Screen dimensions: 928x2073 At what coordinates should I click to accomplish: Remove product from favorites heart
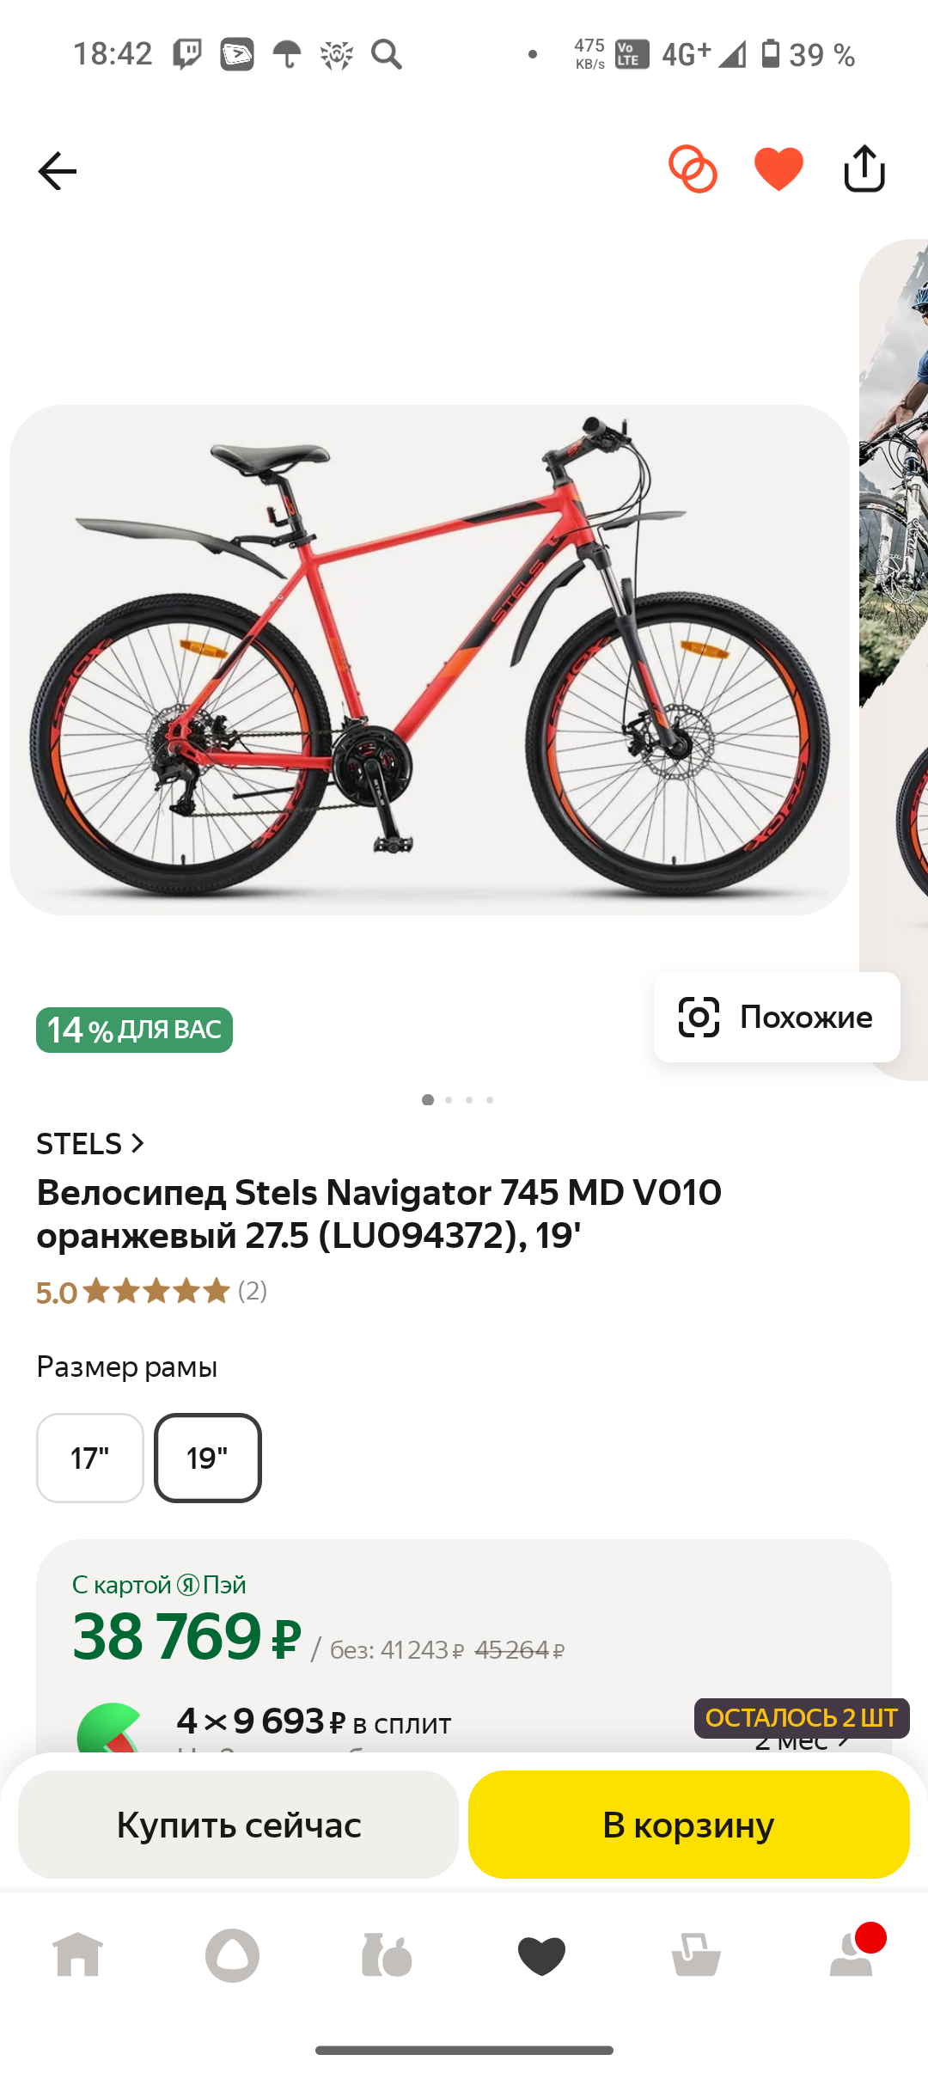(x=778, y=169)
